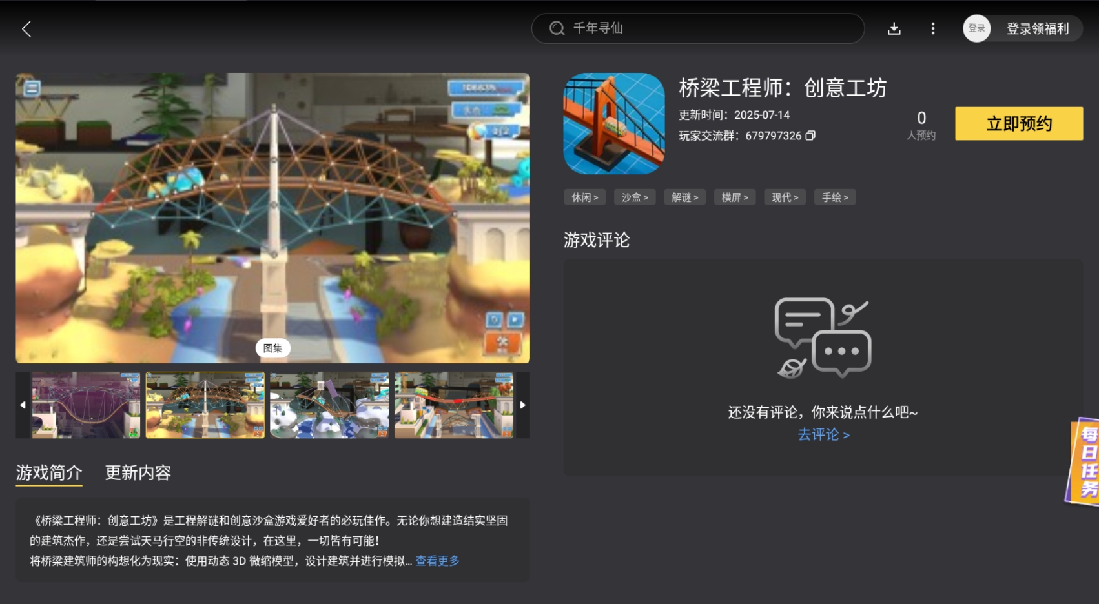Viewport: 1099px width, 604px height.
Task: Switch to 游戏简介 tab
Action: [x=49, y=473]
